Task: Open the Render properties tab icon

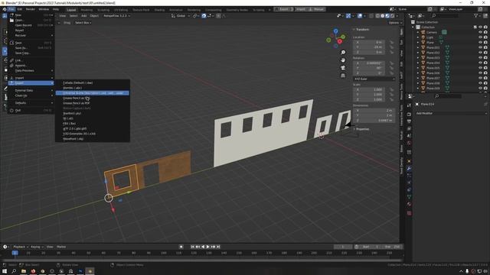Action: (409, 114)
